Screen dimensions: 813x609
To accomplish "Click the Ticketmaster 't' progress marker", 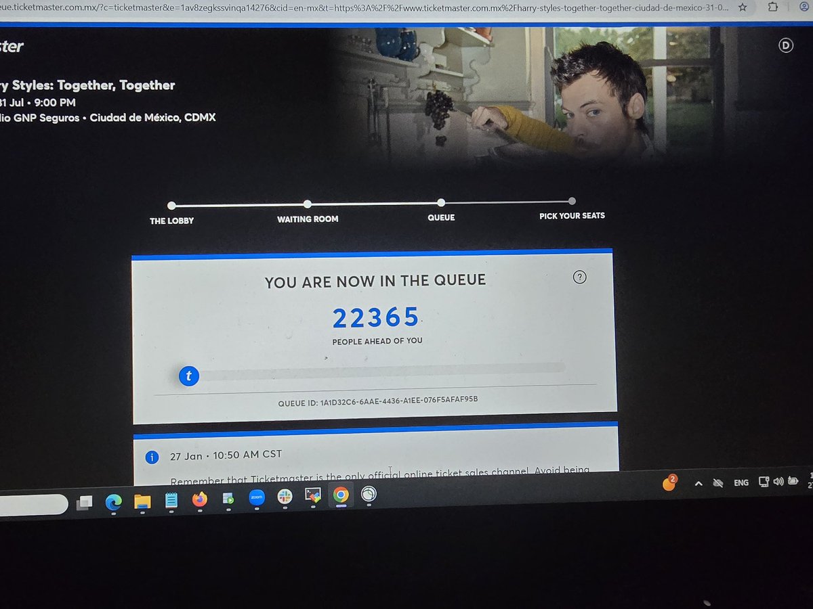I will (x=189, y=376).
